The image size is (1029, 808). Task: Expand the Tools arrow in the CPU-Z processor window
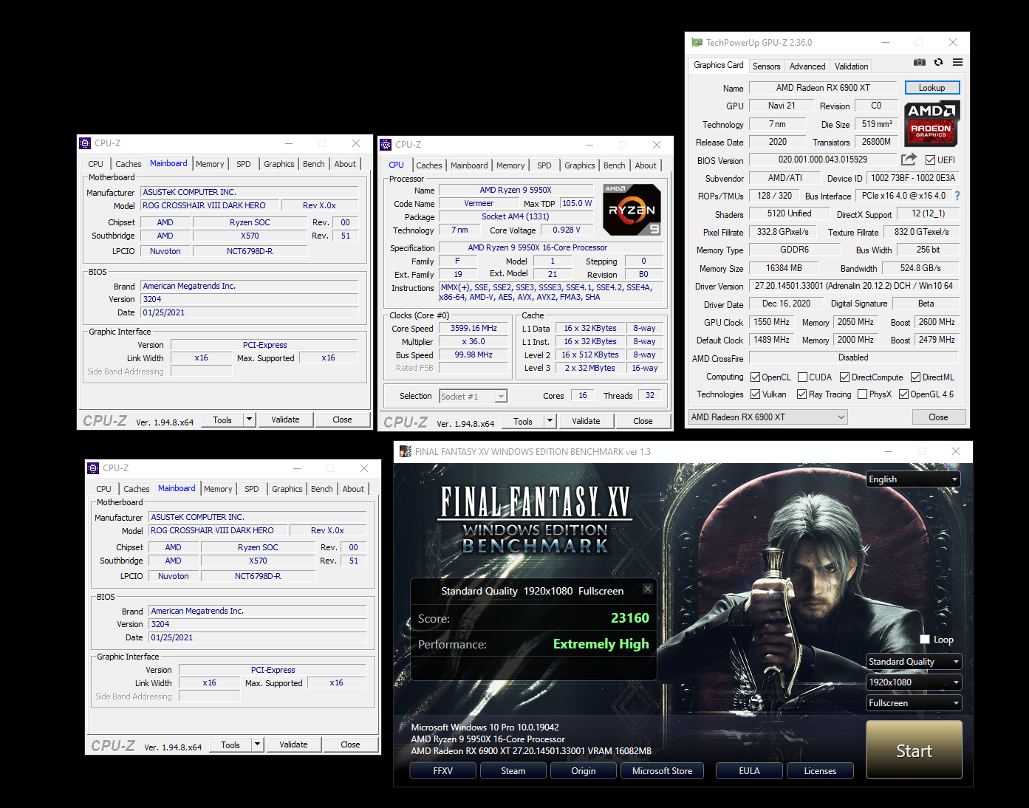[550, 421]
